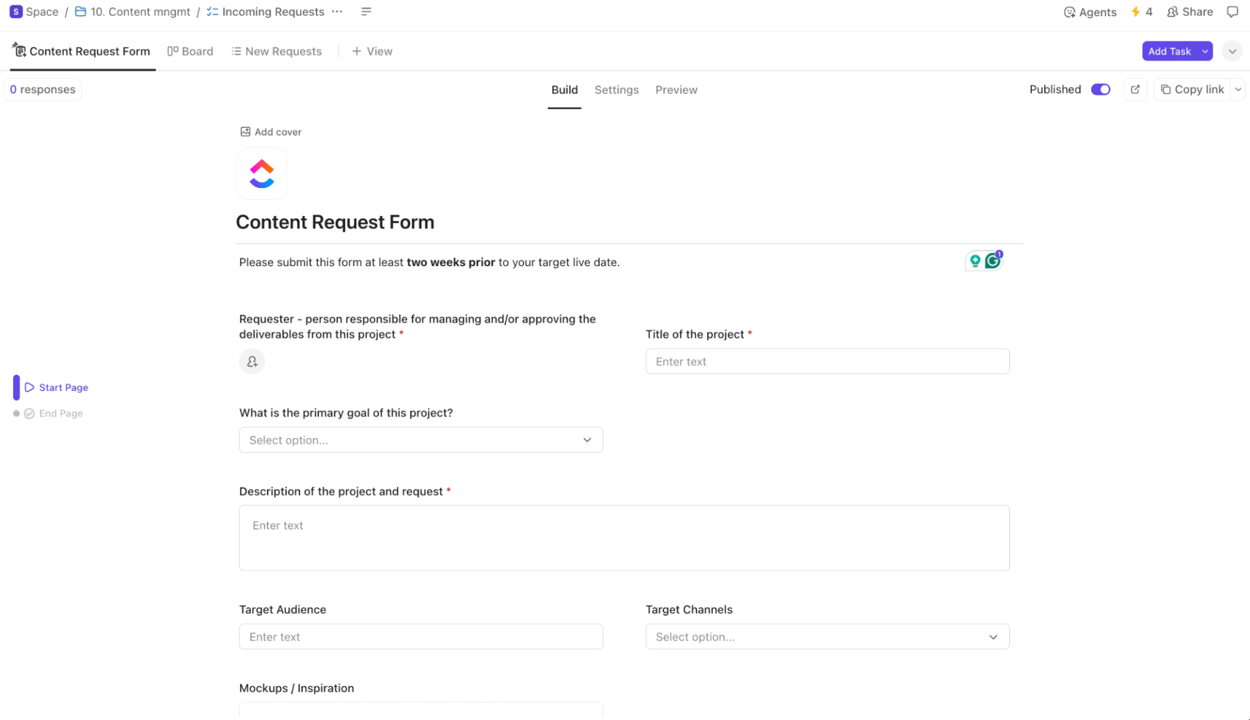1250x720 pixels.
Task: Click the ellipsis next to Incoming Requests breadcrumb
Action: 337,12
